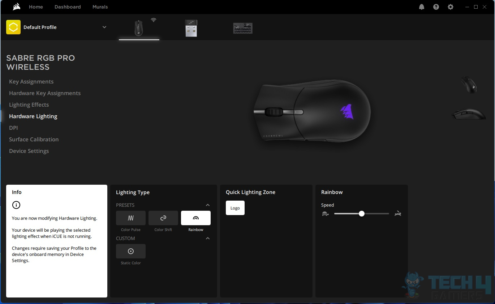The height and width of the screenshot is (304, 495).
Task: Click the Lighting Type heading
Action: click(133, 192)
